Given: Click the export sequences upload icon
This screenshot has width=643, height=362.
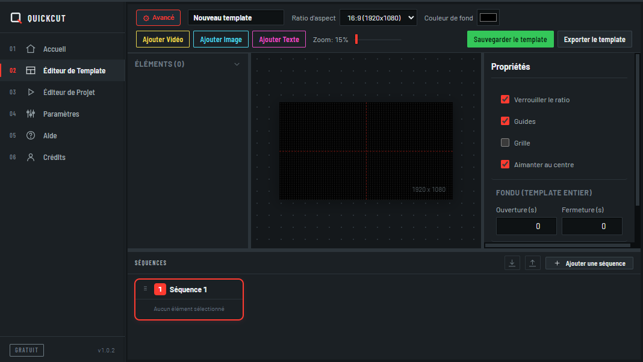Looking at the screenshot, I should tap(532, 263).
